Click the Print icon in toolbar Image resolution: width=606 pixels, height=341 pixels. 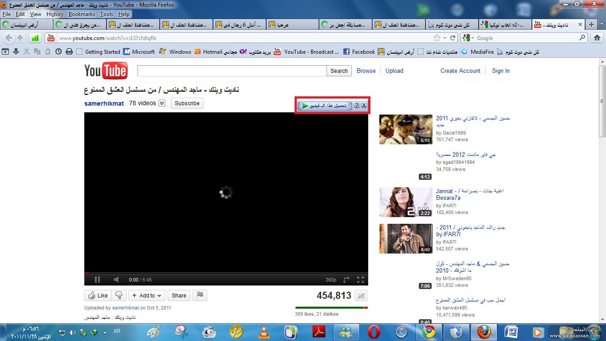click(69, 52)
